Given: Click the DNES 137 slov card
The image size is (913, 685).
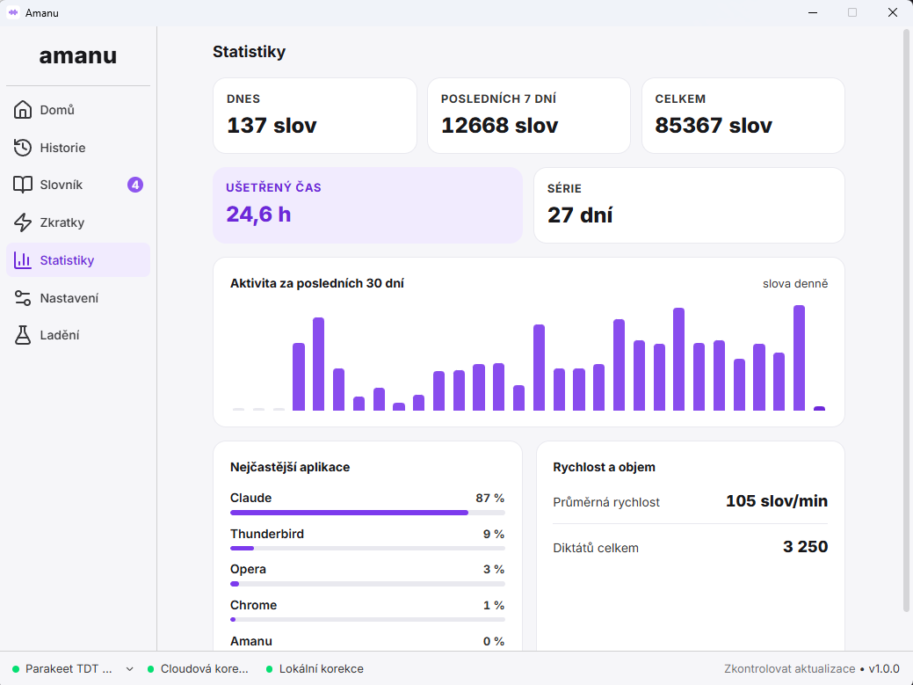Looking at the screenshot, I should (315, 115).
